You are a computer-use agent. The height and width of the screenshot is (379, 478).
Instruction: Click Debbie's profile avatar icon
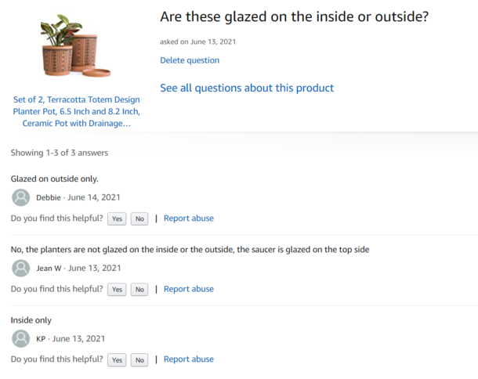[20, 198]
